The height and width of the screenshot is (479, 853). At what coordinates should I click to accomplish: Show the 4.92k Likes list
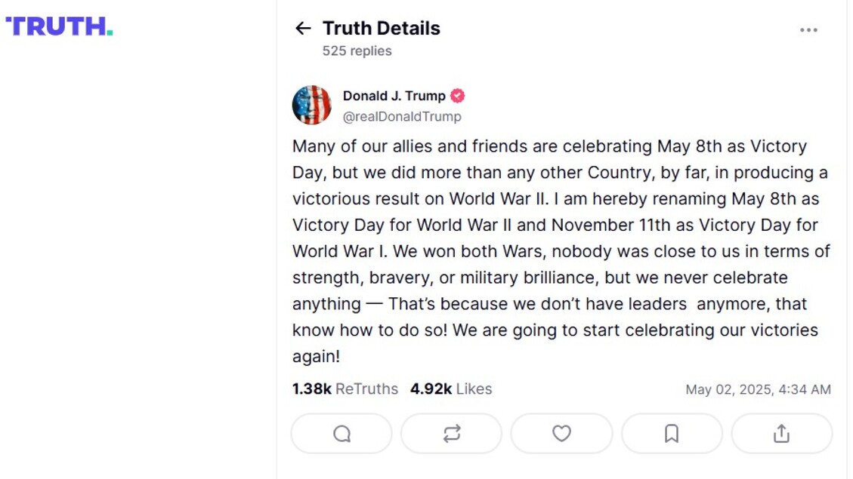(x=451, y=389)
